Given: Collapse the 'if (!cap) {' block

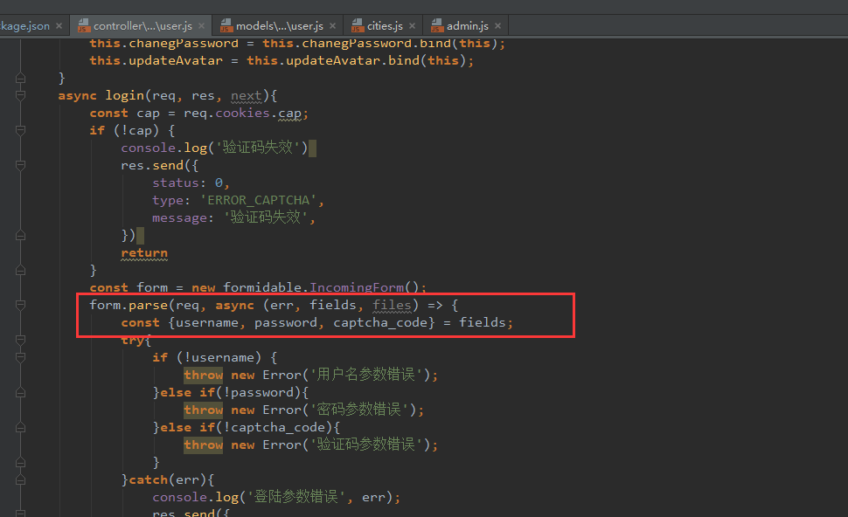Looking at the screenshot, I should [x=21, y=130].
